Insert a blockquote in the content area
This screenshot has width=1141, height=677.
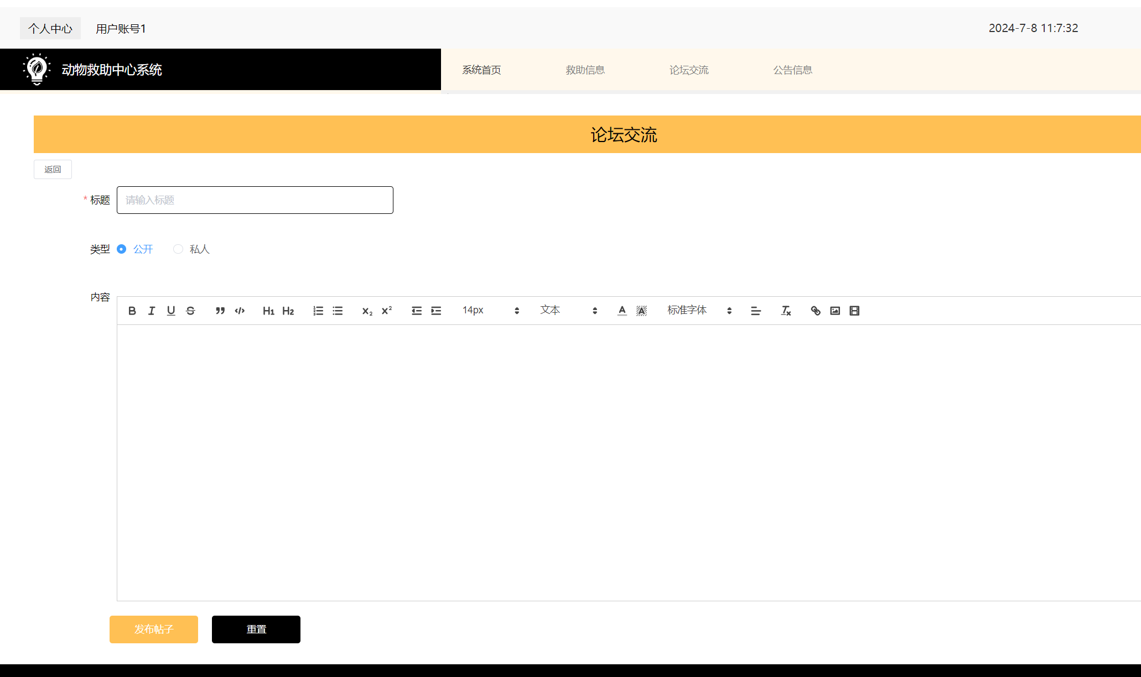[220, 310]
